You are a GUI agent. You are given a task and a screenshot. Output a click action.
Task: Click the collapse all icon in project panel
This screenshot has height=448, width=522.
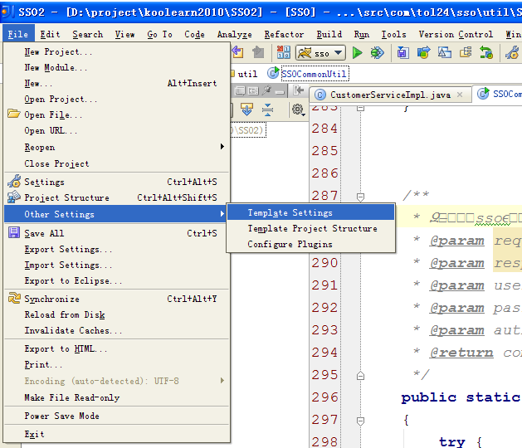267,110
